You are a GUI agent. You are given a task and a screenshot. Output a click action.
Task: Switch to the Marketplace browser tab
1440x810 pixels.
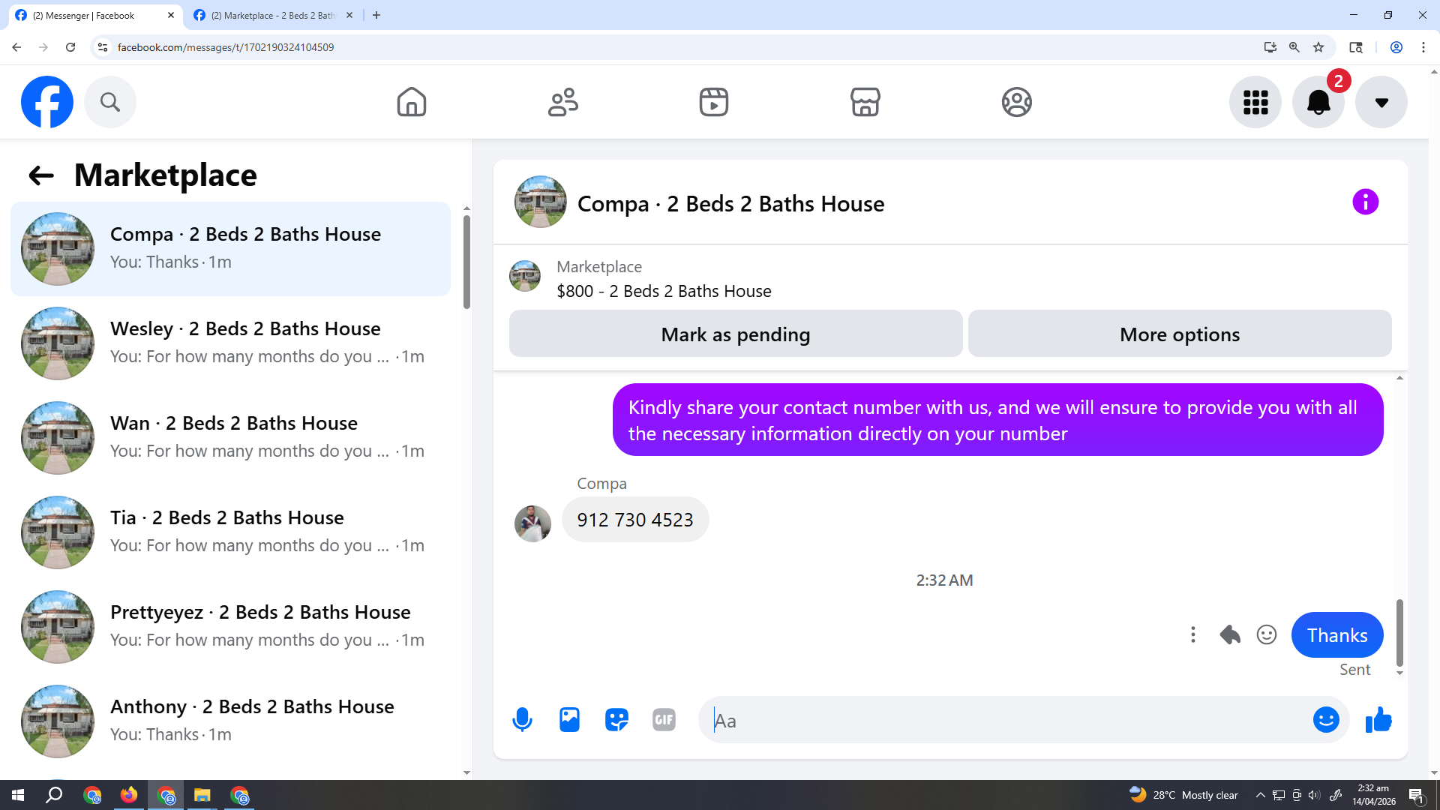click(x=271, y=15)
